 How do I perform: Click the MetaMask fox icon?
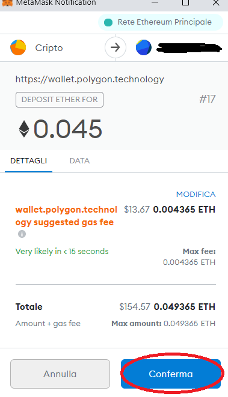pyautogui.click(x=7, y=3)
